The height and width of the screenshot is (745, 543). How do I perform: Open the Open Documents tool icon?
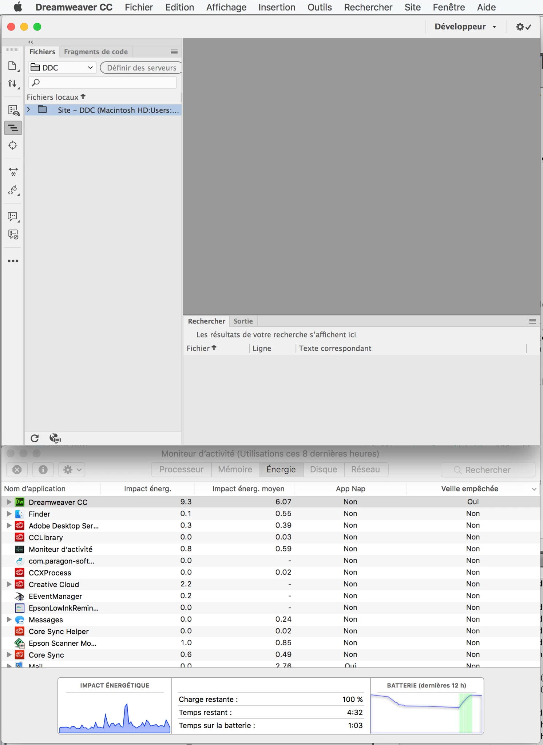(x=13, y=66)
